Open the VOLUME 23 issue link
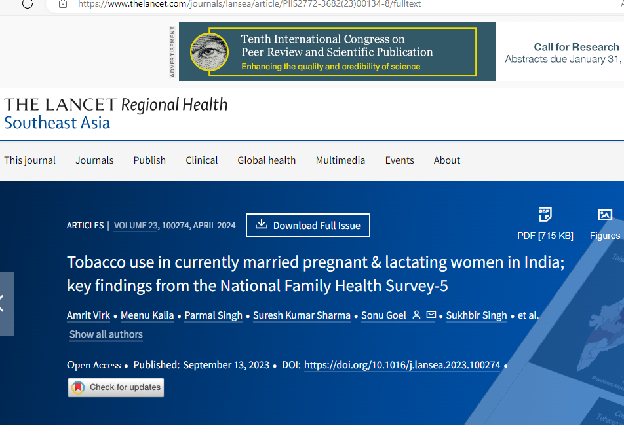The image size is (624, 439). [135, 224]
